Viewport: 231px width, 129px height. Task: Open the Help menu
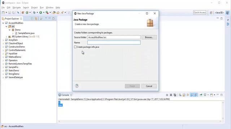(58, 8)
